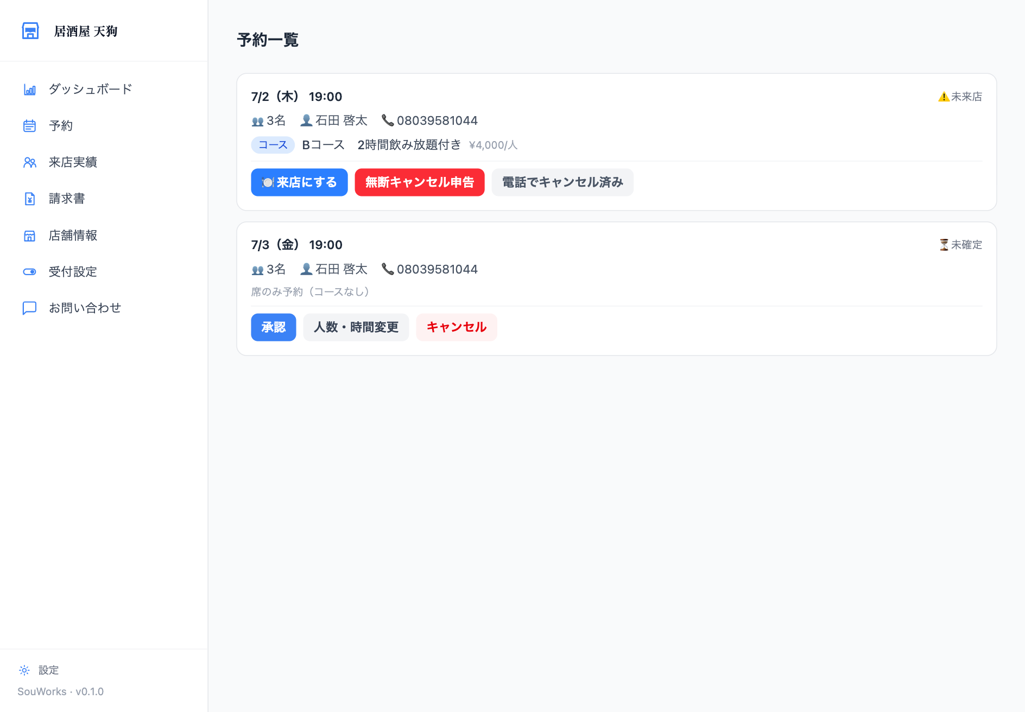Click the 来店にする button
This screenshot has width=1025, height=712.
point(299,182)
